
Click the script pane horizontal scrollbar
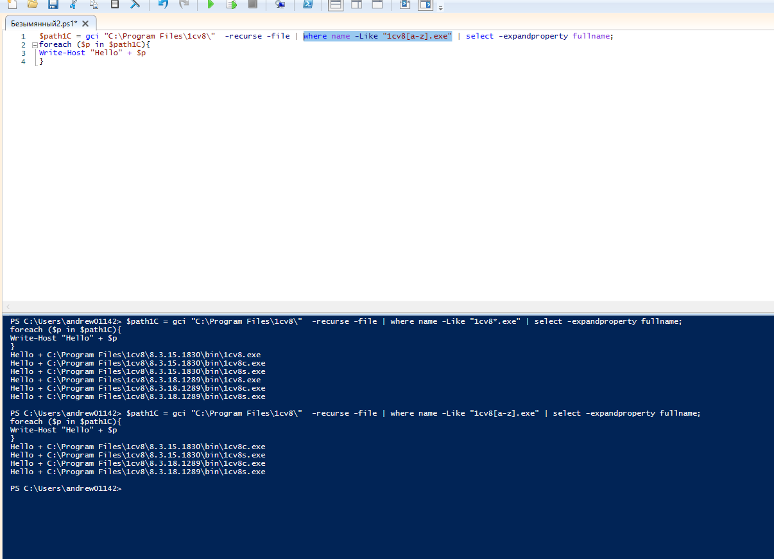[389, 306]
